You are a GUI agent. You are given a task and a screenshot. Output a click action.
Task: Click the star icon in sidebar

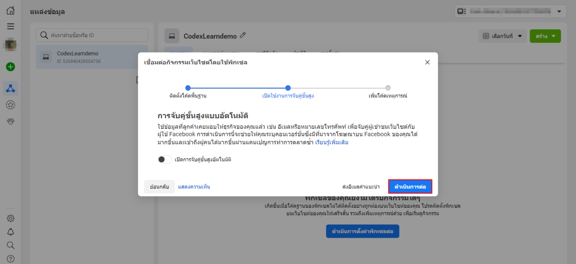[x=11, y=105]
